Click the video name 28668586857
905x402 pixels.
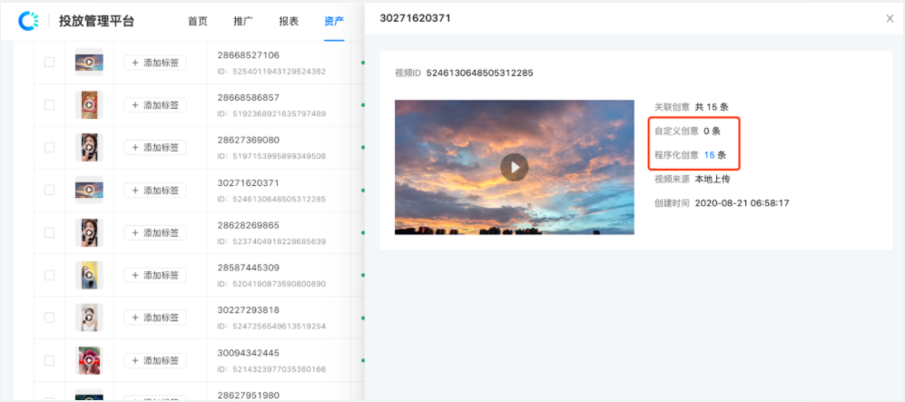[248, 97]
